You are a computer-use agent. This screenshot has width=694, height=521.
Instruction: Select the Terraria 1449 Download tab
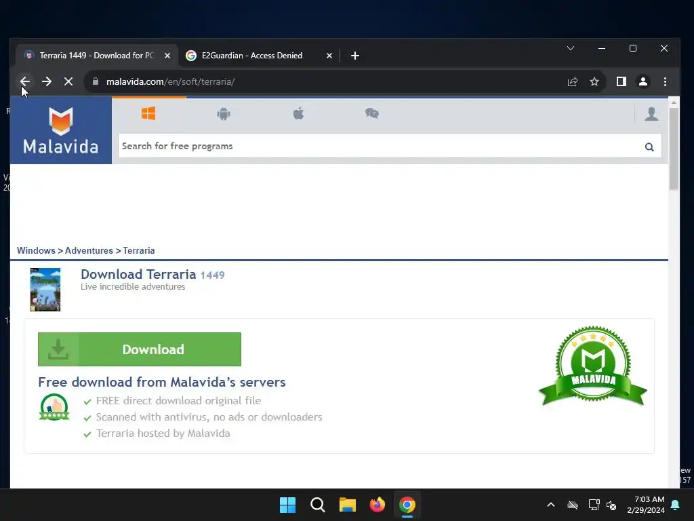[96, 56]
